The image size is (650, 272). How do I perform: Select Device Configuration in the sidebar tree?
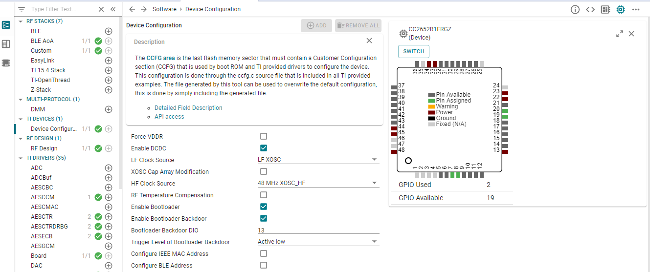click(x=54, y=129)
